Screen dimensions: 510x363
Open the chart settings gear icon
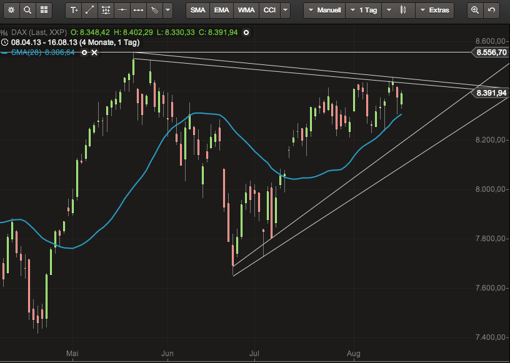click(x=11, y=10)
